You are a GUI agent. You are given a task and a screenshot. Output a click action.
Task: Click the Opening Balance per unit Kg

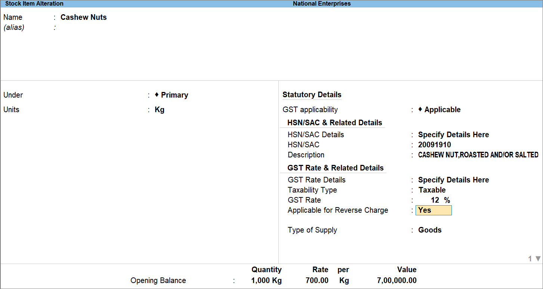(x=344, y=280)
